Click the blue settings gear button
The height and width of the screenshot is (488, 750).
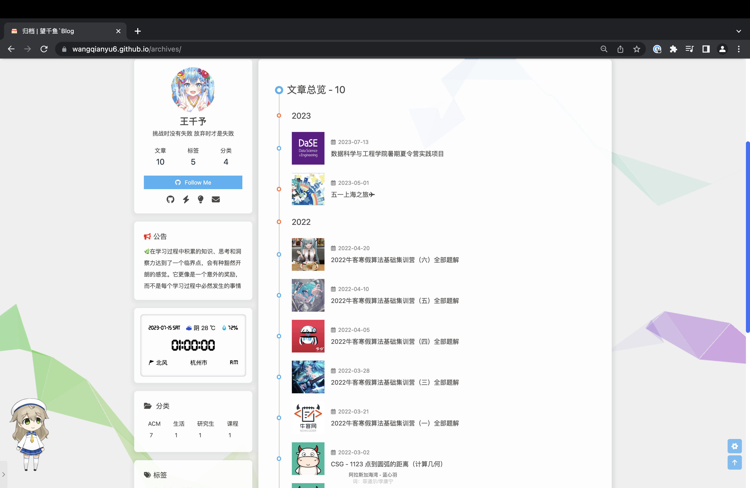pos(734,446)
